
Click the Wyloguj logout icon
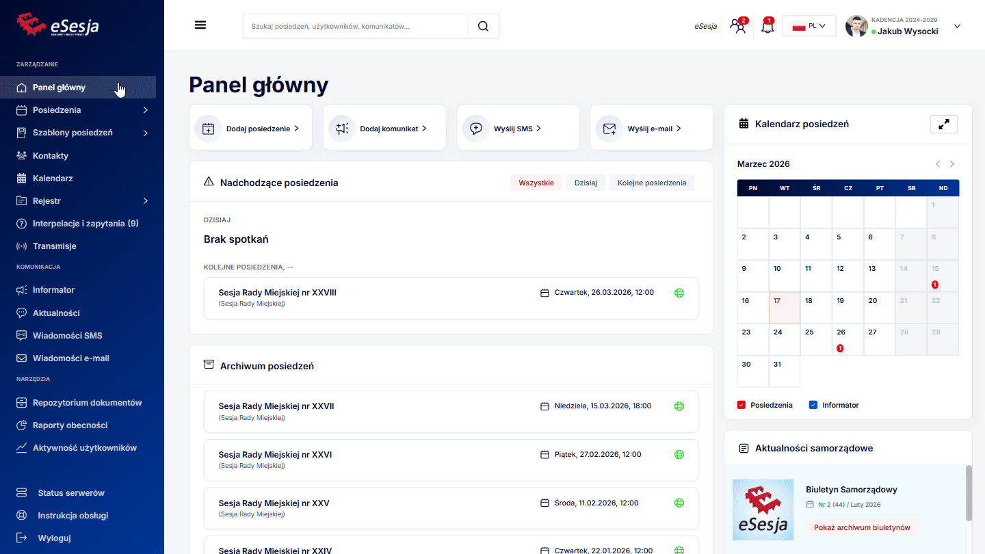(x=22, y=538)
